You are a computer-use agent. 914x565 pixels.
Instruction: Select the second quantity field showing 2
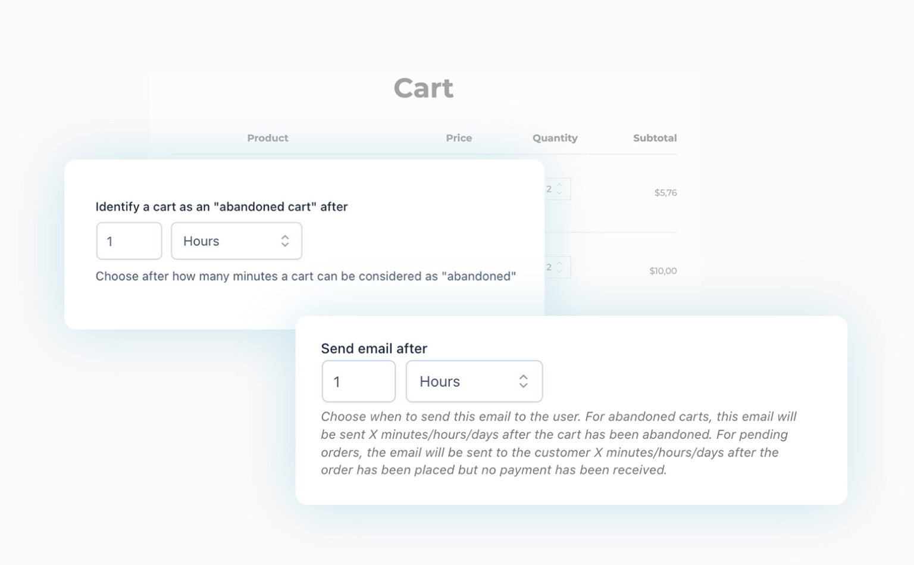549,267
